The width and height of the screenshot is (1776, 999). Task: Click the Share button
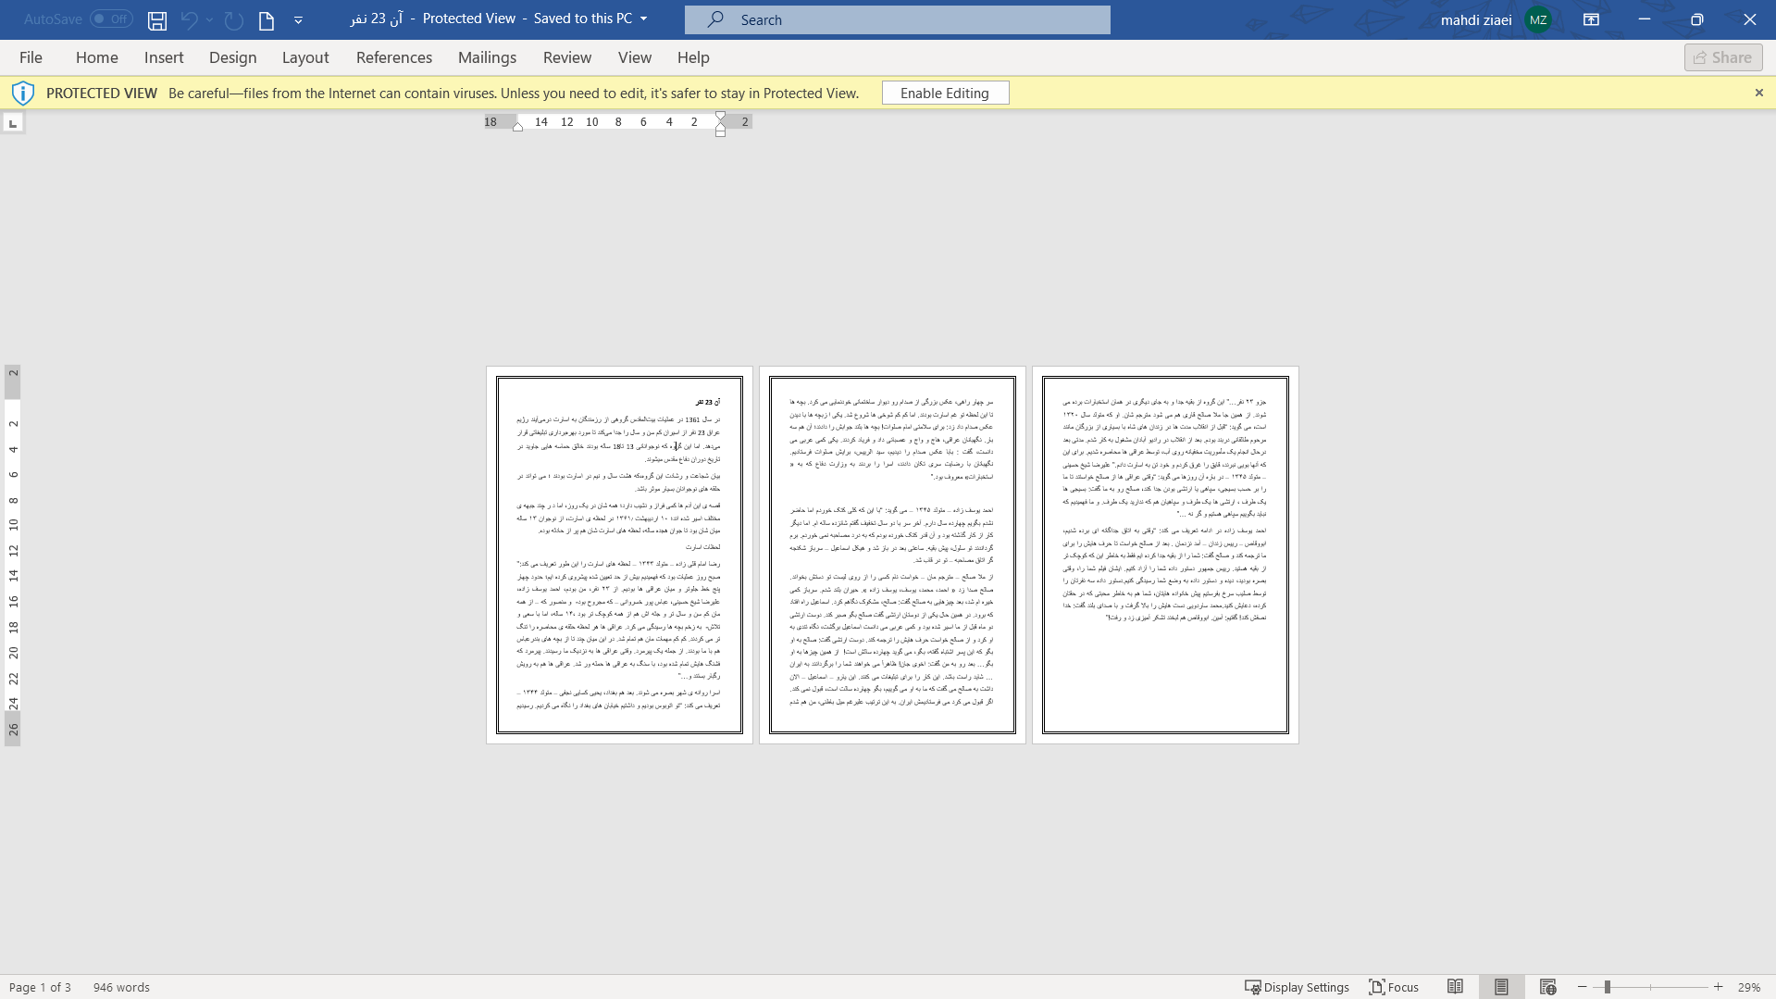point(1723,57)
